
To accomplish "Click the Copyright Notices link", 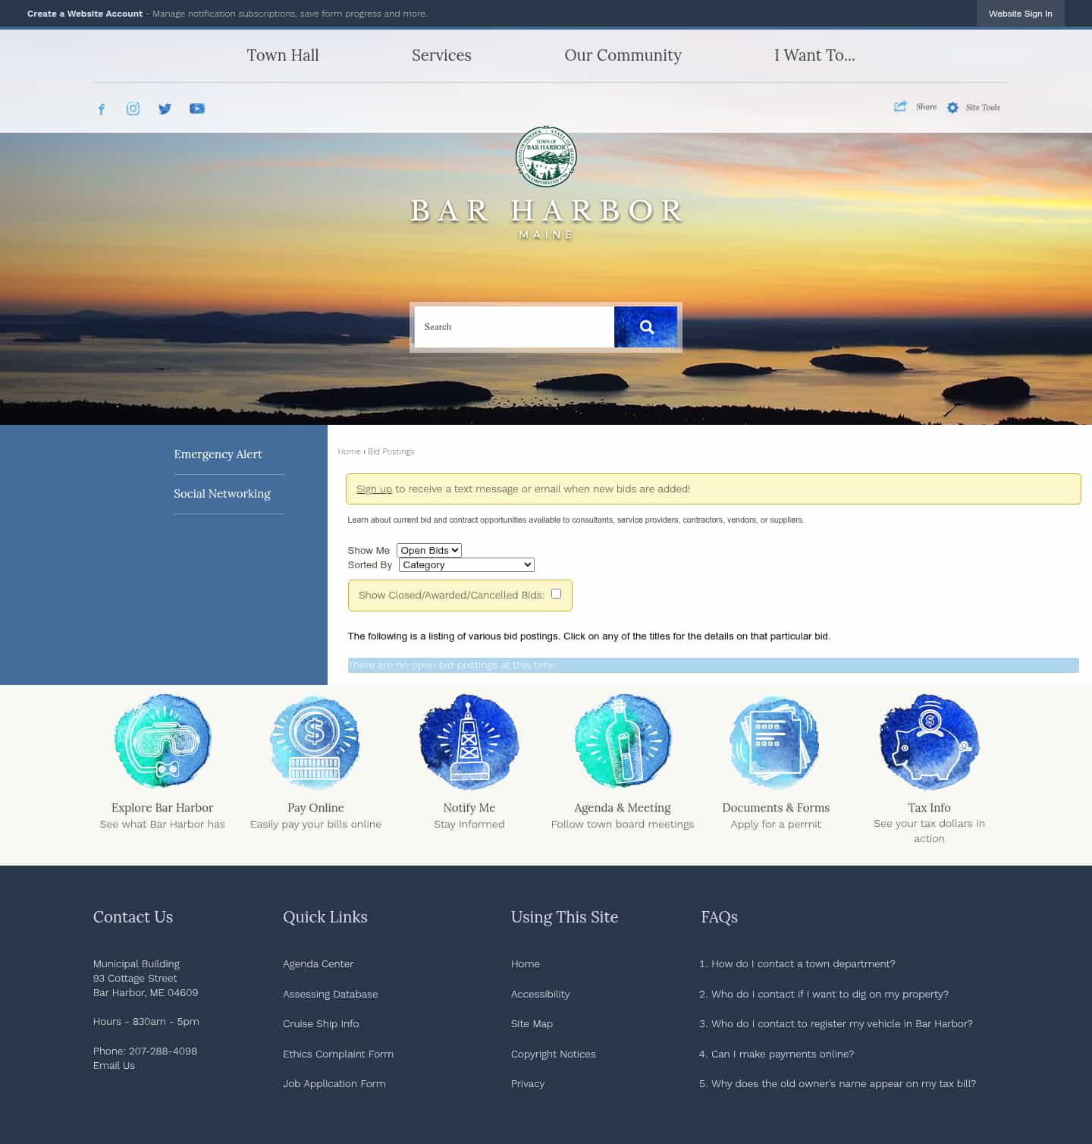I will click(554, 1054).
